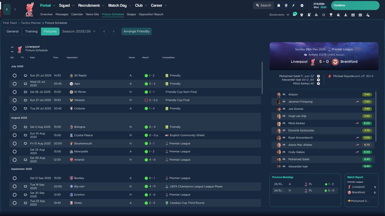Viewport: 385px width, 216px height.
Task: Open the settings gear icon
Action: pyautogui.click(x=302, y=5)
